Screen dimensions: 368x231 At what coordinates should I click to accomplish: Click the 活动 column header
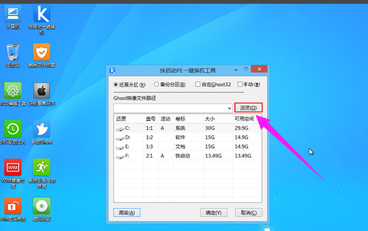pos(166,119)
